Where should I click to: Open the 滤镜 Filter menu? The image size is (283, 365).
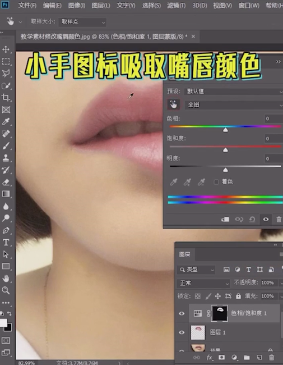pos(177,6)
